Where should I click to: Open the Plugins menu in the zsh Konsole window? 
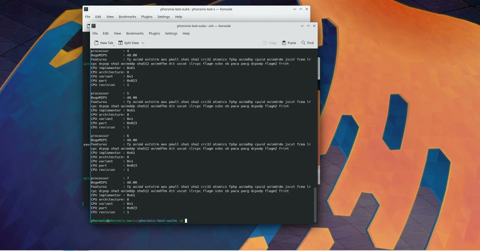click(x=154, y=34)
